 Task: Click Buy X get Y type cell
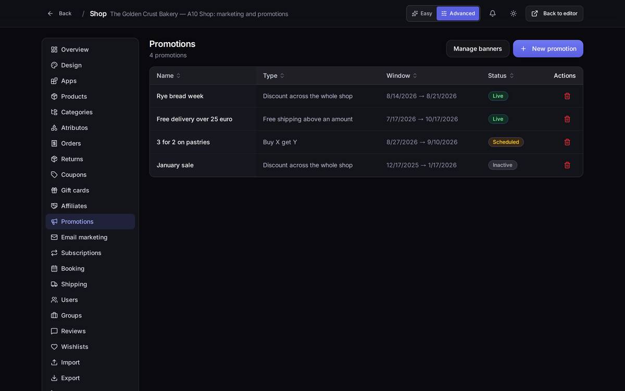click(x=280, y=142)
